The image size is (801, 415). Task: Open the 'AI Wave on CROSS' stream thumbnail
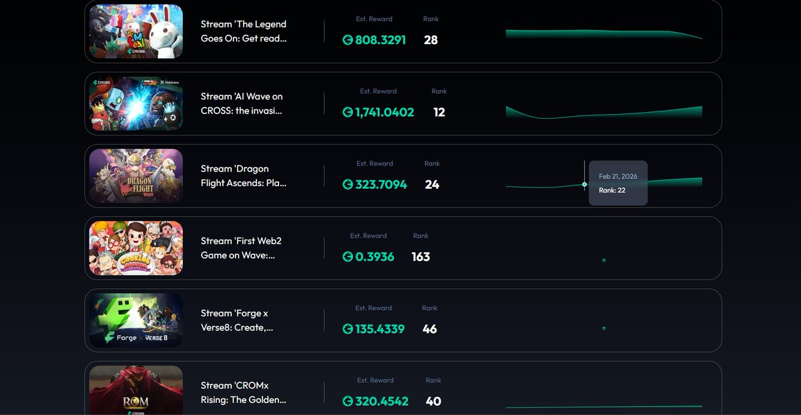(x=136, y=103)
